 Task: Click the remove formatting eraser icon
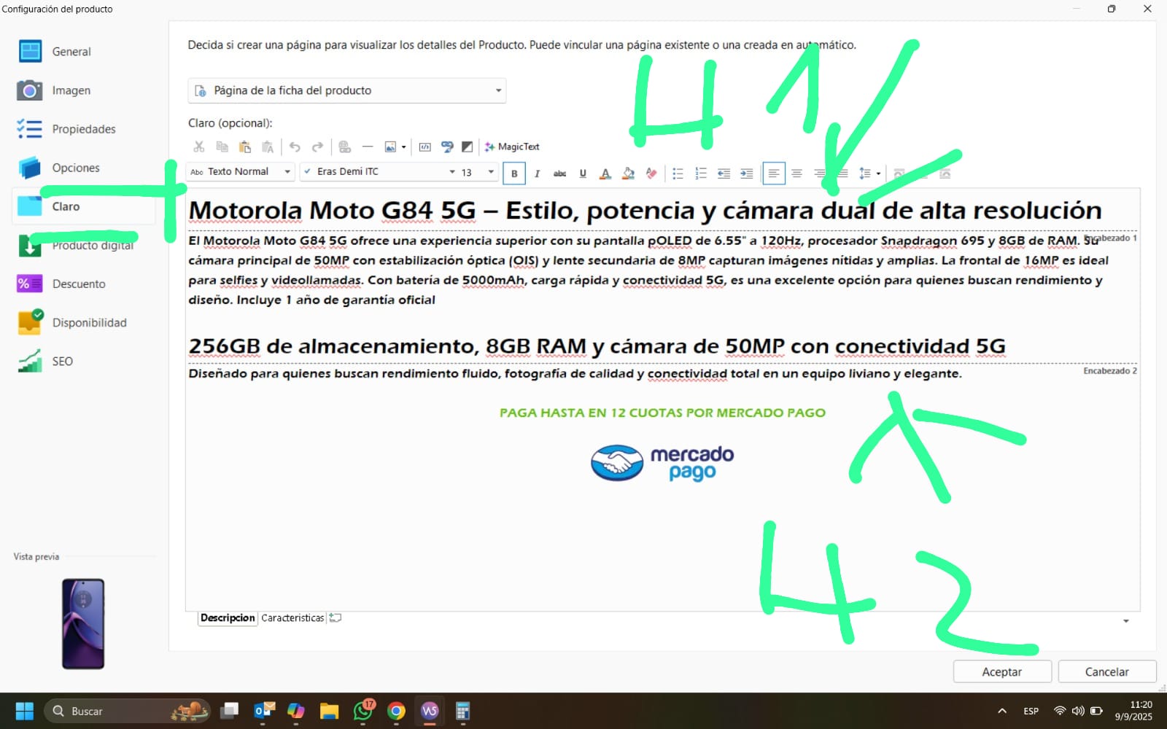coord(651,174)
